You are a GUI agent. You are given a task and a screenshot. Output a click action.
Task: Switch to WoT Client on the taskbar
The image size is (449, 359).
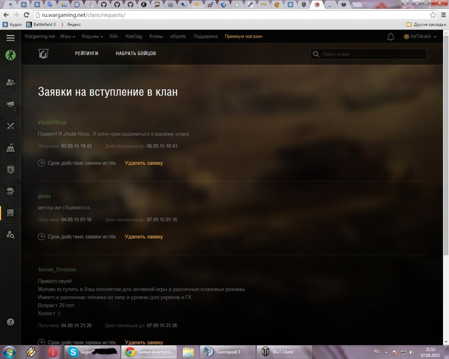click(x=284, y=352)
